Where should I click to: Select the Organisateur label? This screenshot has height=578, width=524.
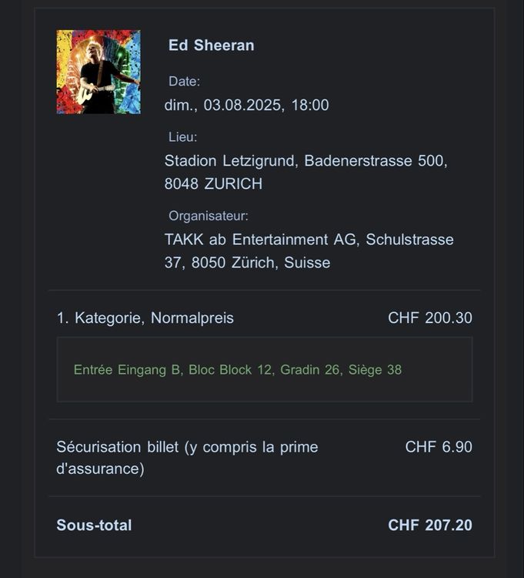click(209, 216)
